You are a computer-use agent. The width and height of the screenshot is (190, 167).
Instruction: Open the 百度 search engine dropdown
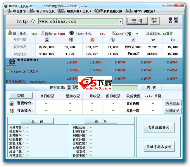click(75, 87)
